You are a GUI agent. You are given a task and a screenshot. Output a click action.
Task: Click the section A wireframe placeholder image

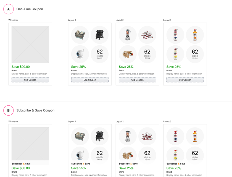(30, 45)
